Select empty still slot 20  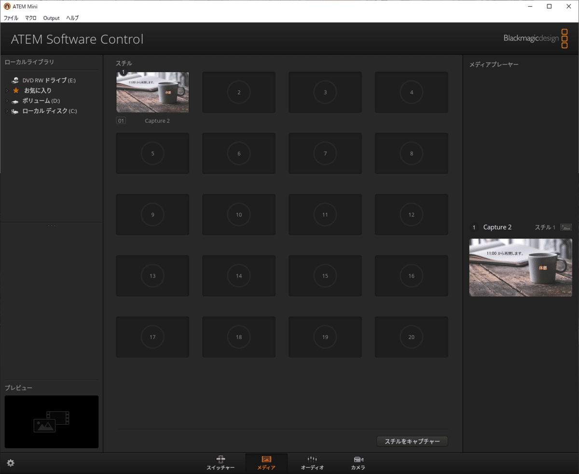[x=412, y=337]
